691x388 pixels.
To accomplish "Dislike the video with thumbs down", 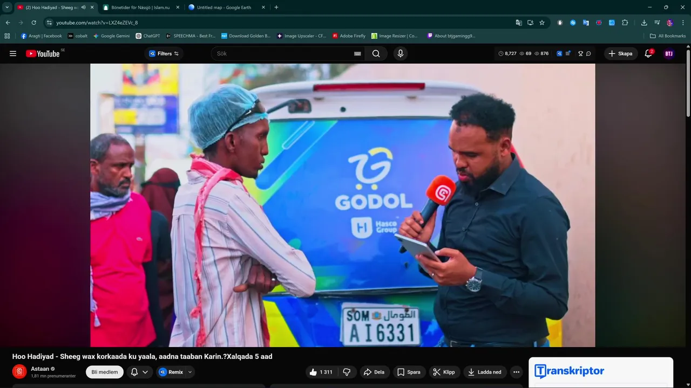I will click(x=347, y=372).
